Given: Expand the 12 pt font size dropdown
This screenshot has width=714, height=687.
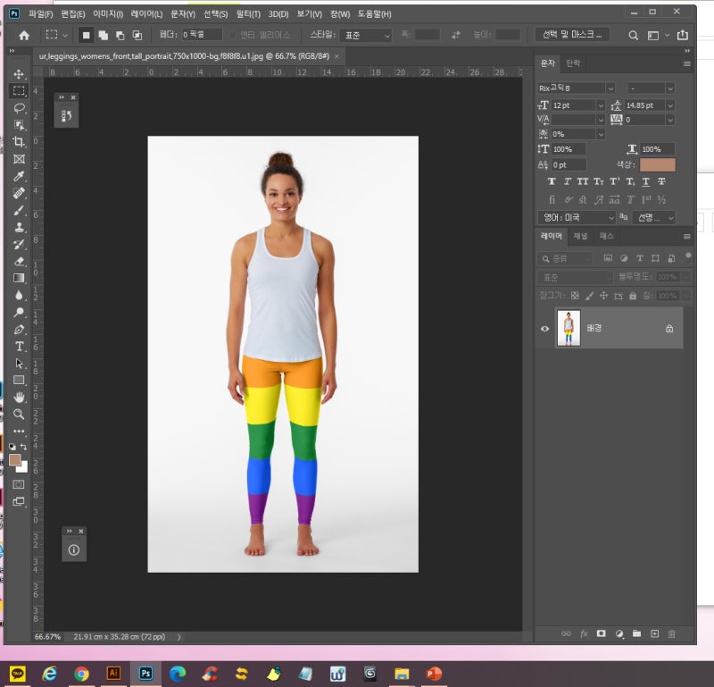Looking at the screenshot, I should (x=601, y=105).
